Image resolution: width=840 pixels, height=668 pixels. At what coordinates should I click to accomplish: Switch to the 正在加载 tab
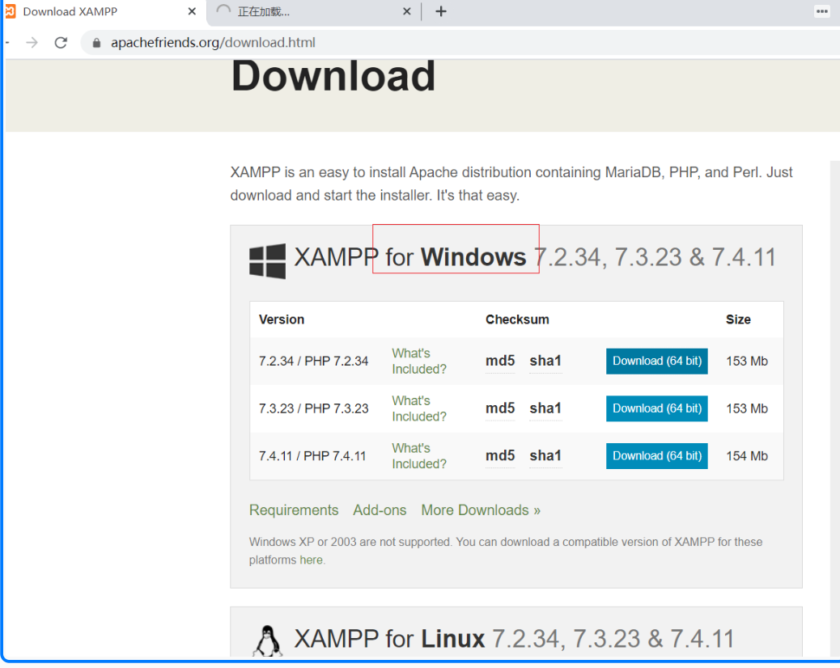point(313,12)
